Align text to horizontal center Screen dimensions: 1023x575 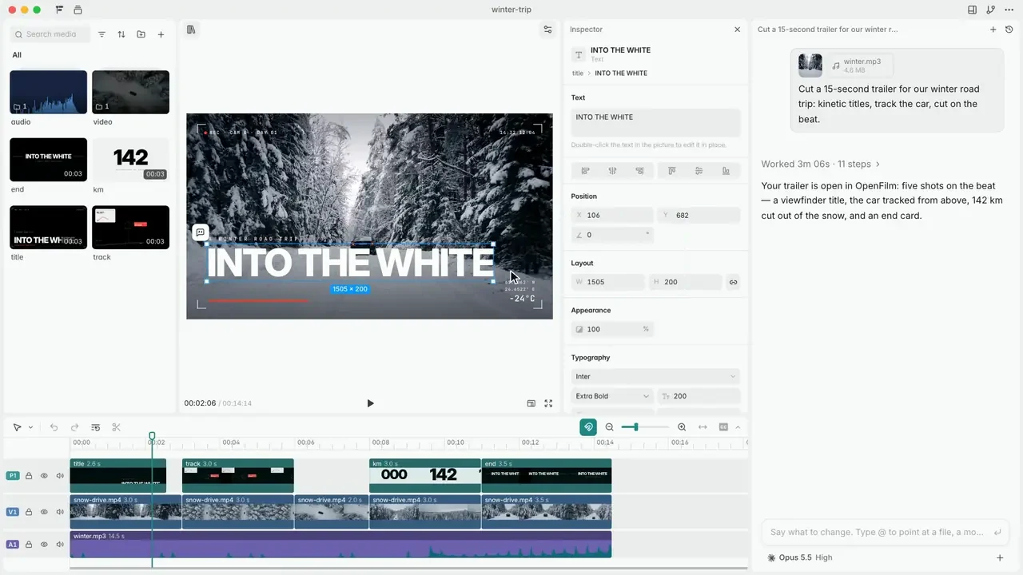coord(612,171)
